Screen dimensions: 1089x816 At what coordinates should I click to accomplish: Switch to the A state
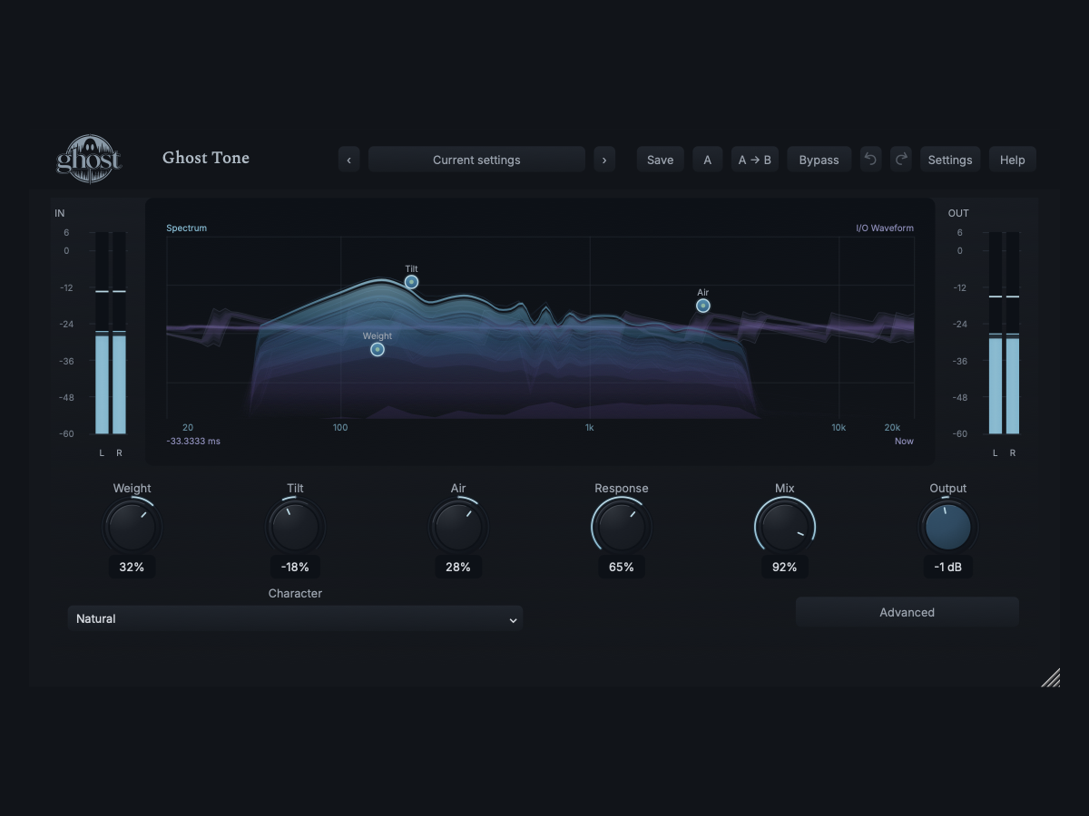pos(708,160)
